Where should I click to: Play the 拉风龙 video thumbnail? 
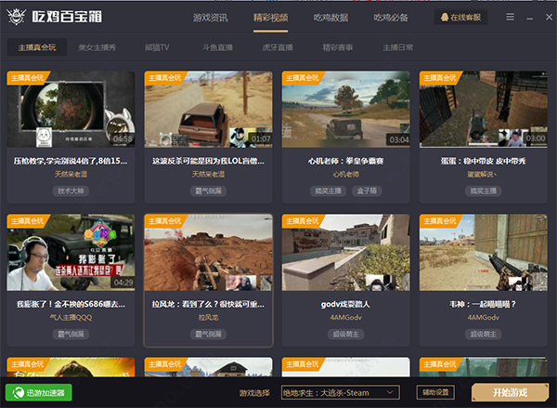[209, 252]
